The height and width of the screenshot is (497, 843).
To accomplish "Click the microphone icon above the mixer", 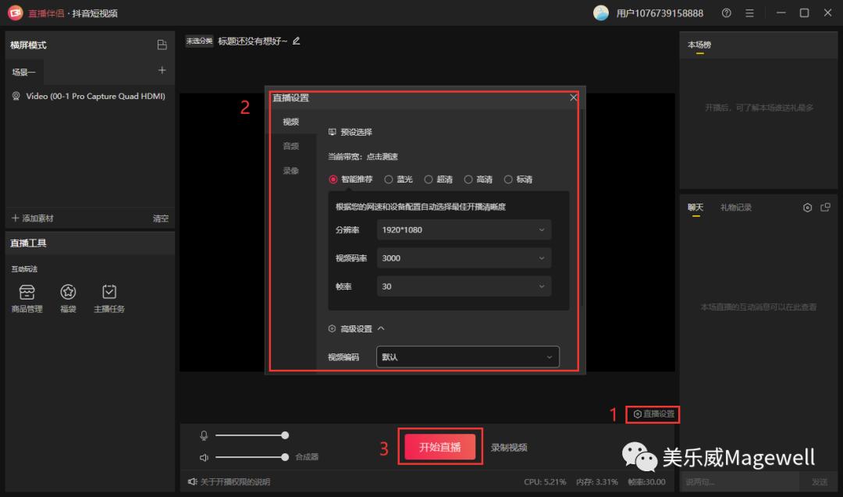I will (205, 435).
